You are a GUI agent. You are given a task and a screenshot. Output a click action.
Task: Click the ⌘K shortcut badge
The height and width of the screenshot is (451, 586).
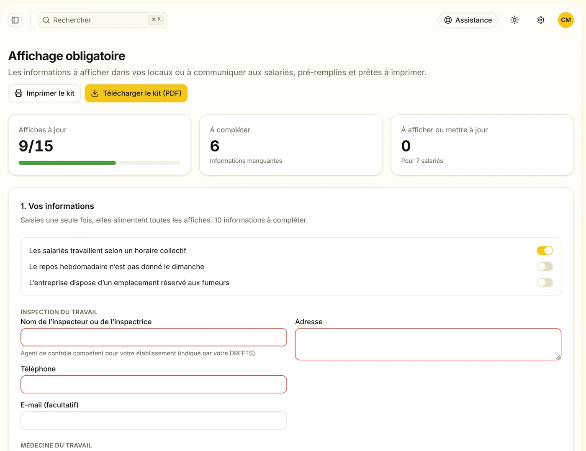click(x=156, y=20)
